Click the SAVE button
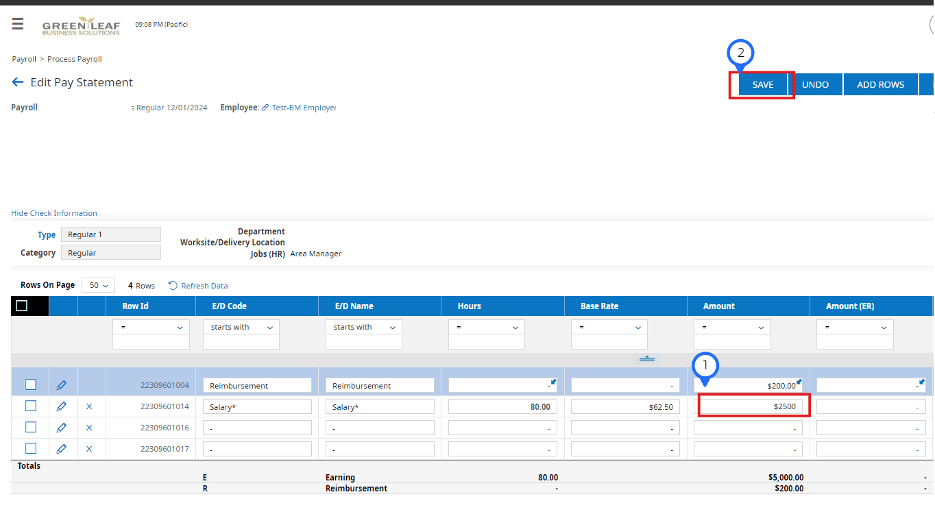The height and width of the screenshot is (514, 935). pyautogui.click(x=763, y=84)
